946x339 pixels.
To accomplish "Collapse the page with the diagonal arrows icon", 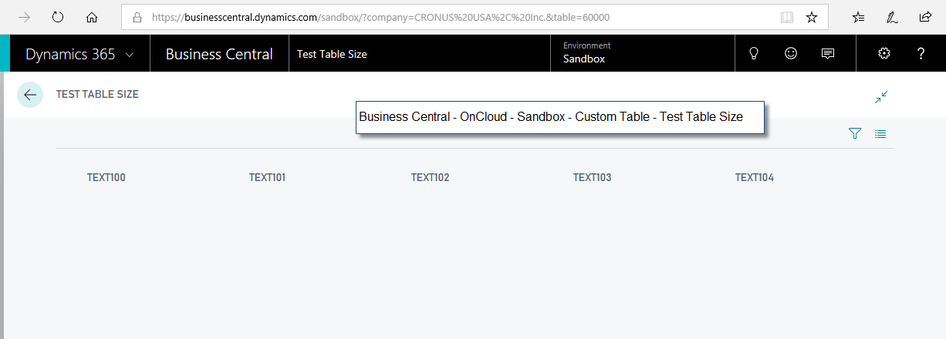I will [x=881, y=97].
